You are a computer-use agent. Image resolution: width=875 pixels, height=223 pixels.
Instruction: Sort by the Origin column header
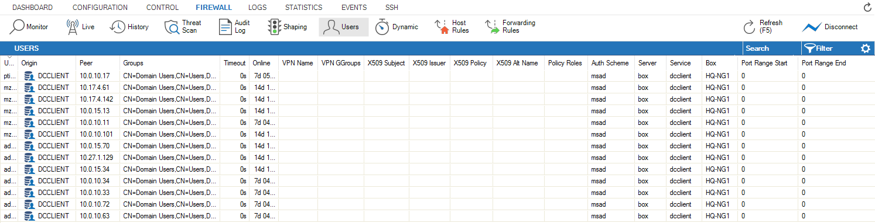(x=47, y=63)
